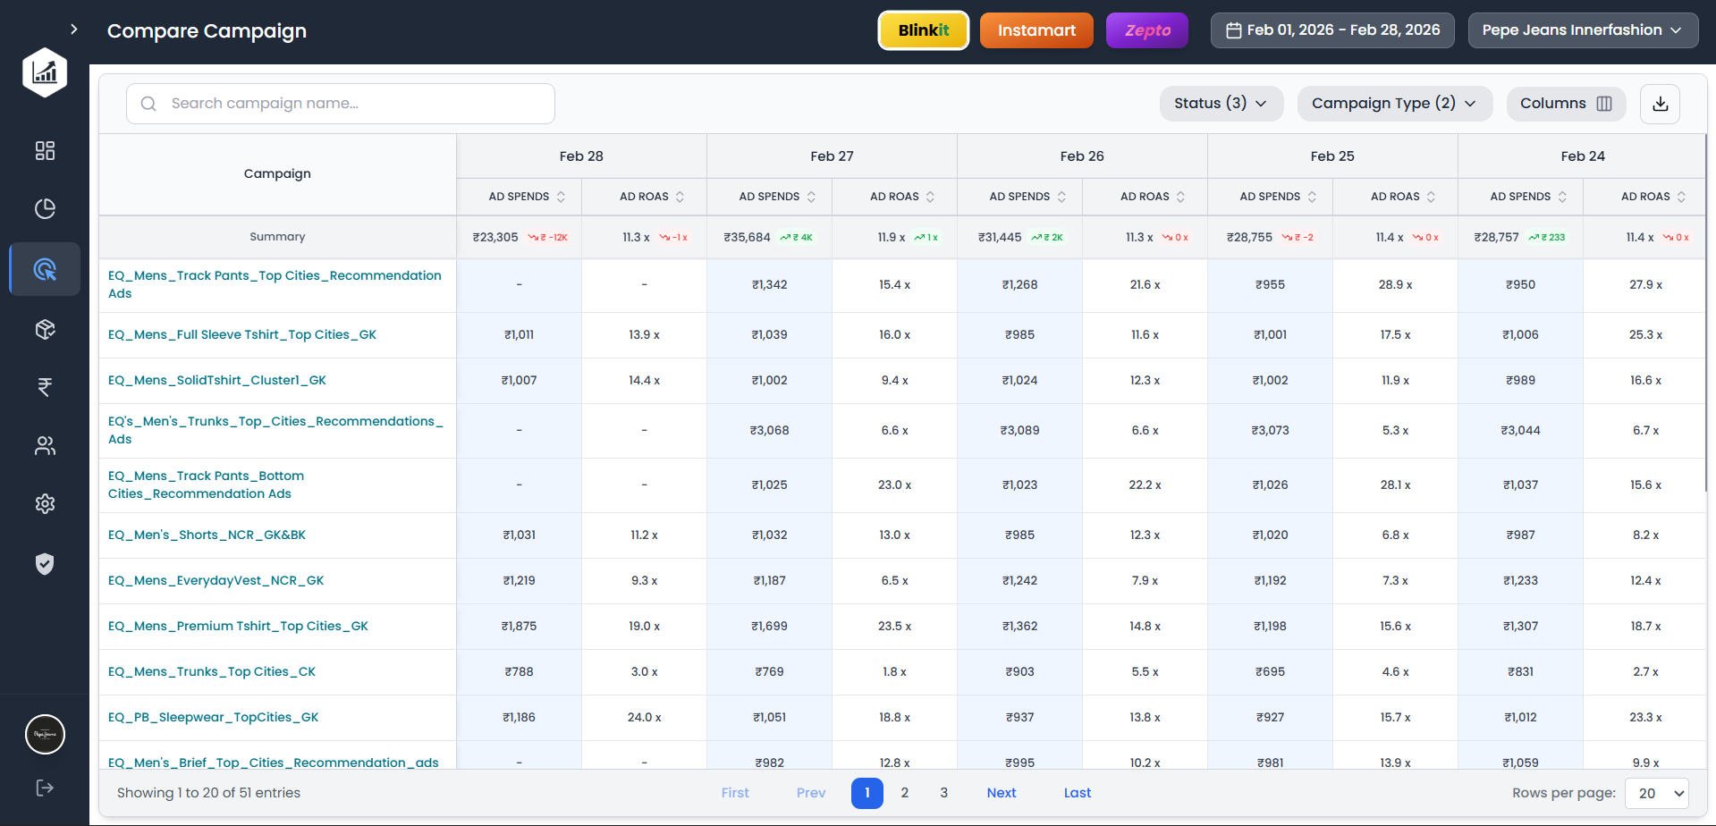Viewport: 1716px width, 826px height.
Task: Click the profile avatar in the sidebar
Action: coord(45,735)
